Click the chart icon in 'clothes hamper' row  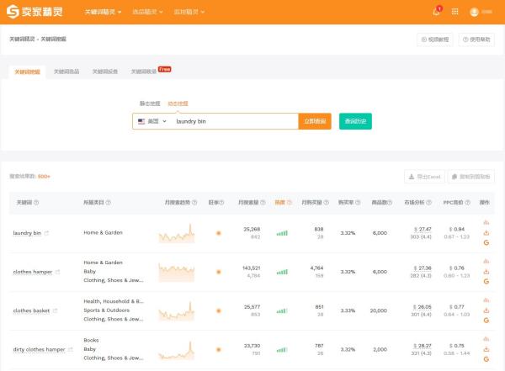(486, 262)
